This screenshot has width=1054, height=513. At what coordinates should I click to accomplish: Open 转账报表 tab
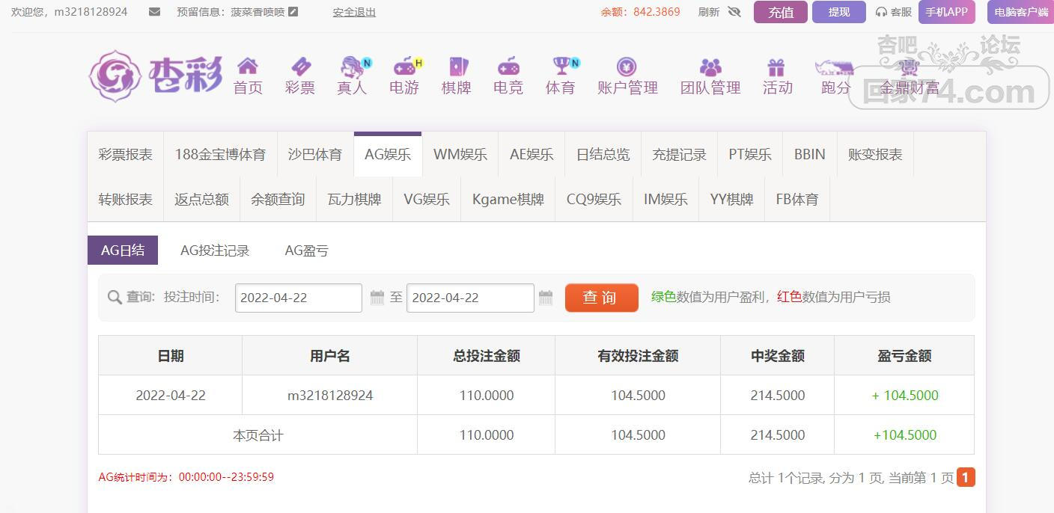tap(126, 200)
